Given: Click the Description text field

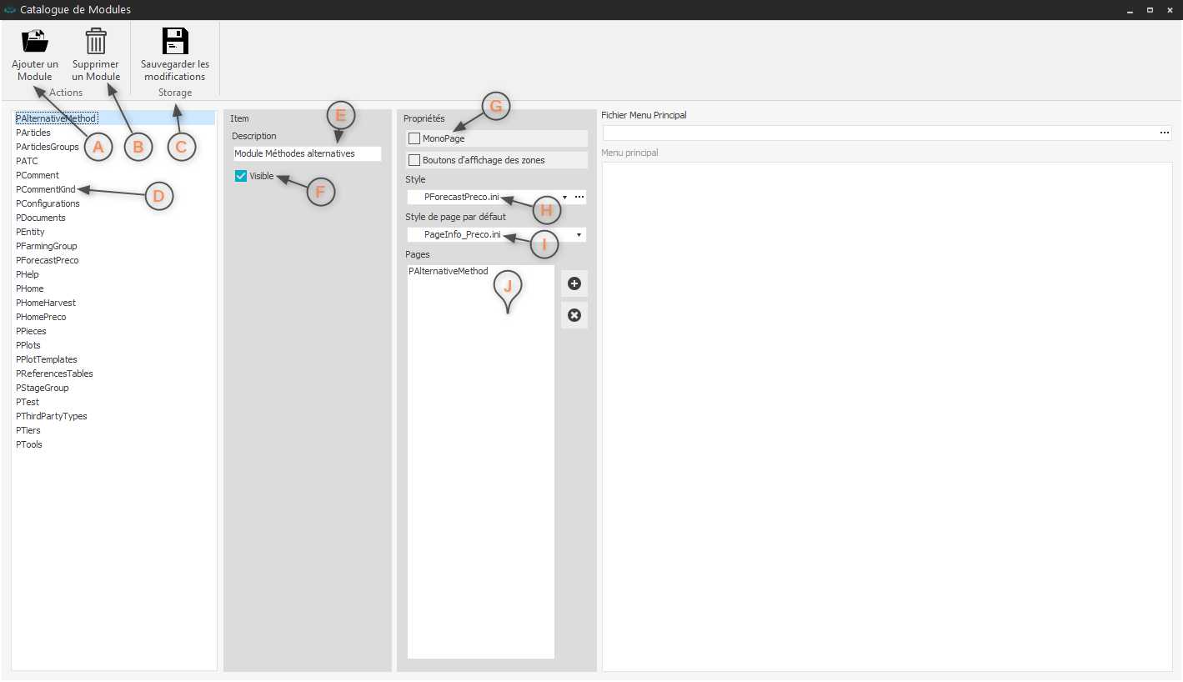Looking at the screenshot, I should pyautogui.click(x=306, y=153).
